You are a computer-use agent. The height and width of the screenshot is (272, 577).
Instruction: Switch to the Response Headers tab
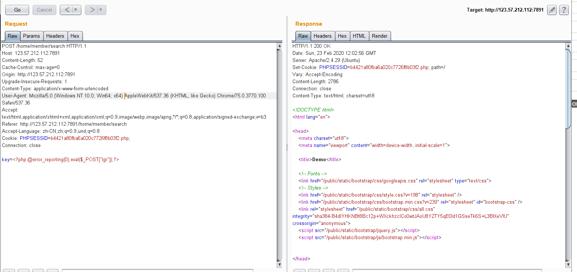tap(323, 36)
